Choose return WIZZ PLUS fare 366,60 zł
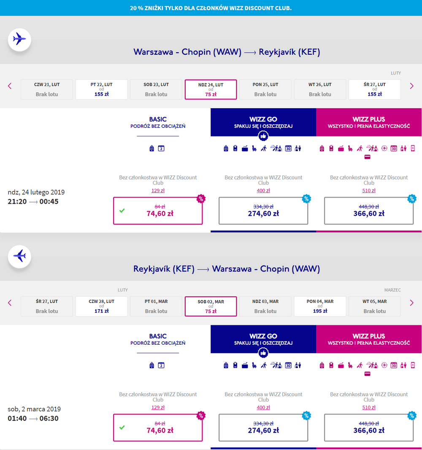Viewport: 422px width, 450px height. pyautogui.click(x=369, y=428)
